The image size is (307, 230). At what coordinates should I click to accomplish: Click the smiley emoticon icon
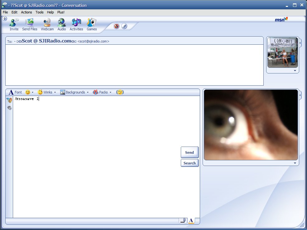tap(28, 92)
